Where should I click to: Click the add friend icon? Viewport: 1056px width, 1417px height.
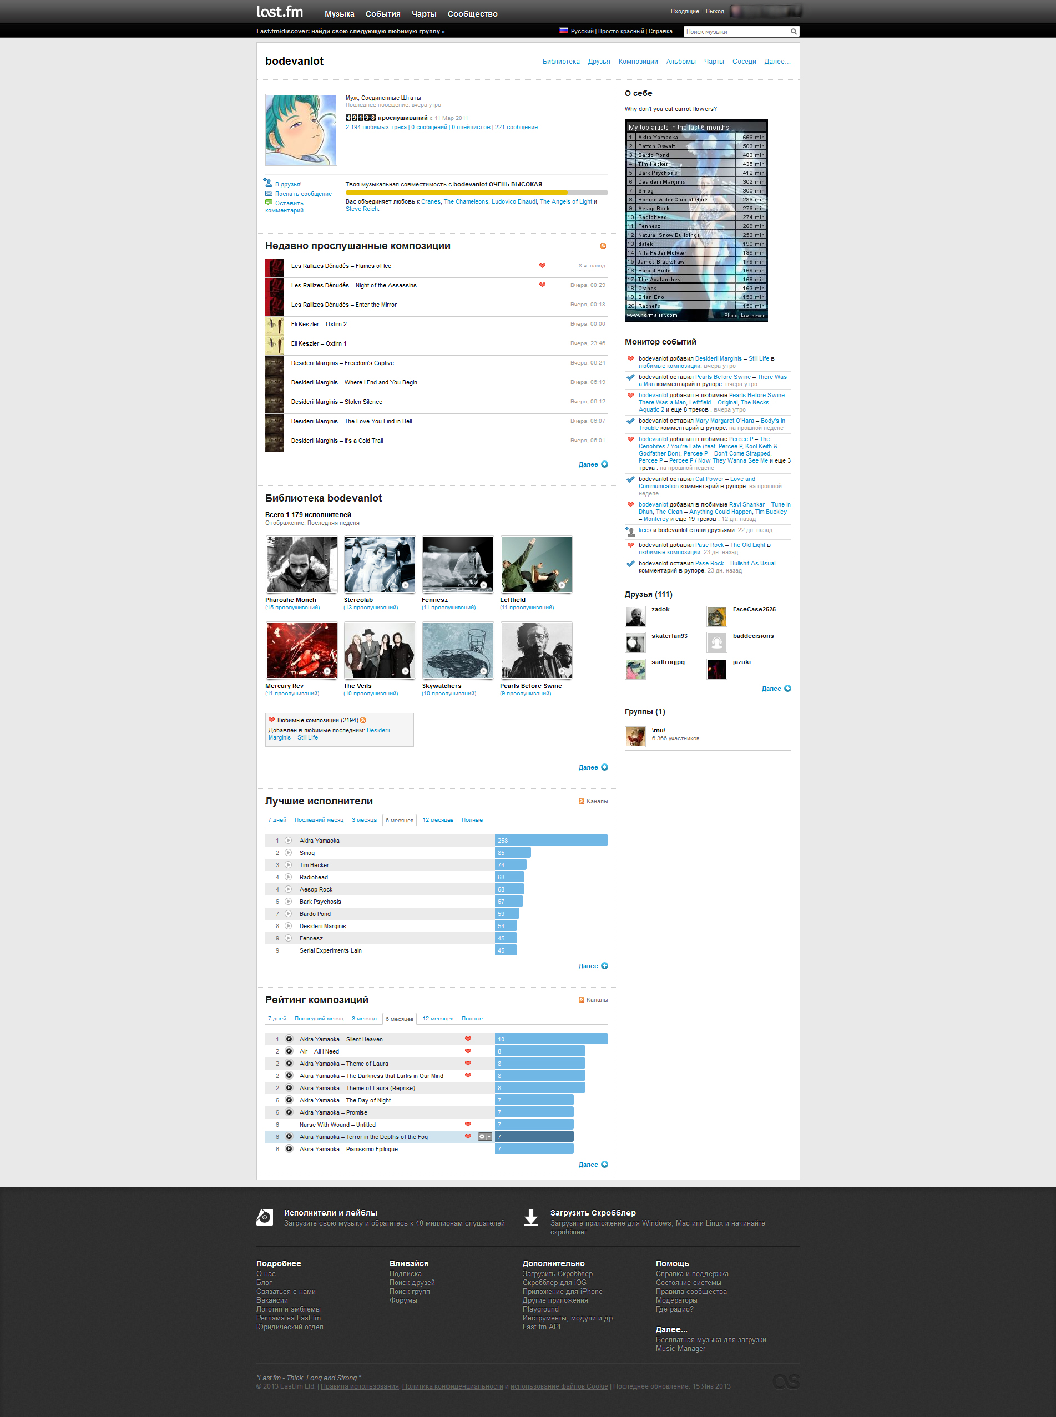point(268,183)
